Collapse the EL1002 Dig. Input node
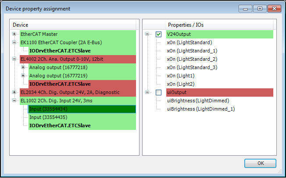Image resolution: width=286 pixels, height=178 pixels. coord(14,101)
